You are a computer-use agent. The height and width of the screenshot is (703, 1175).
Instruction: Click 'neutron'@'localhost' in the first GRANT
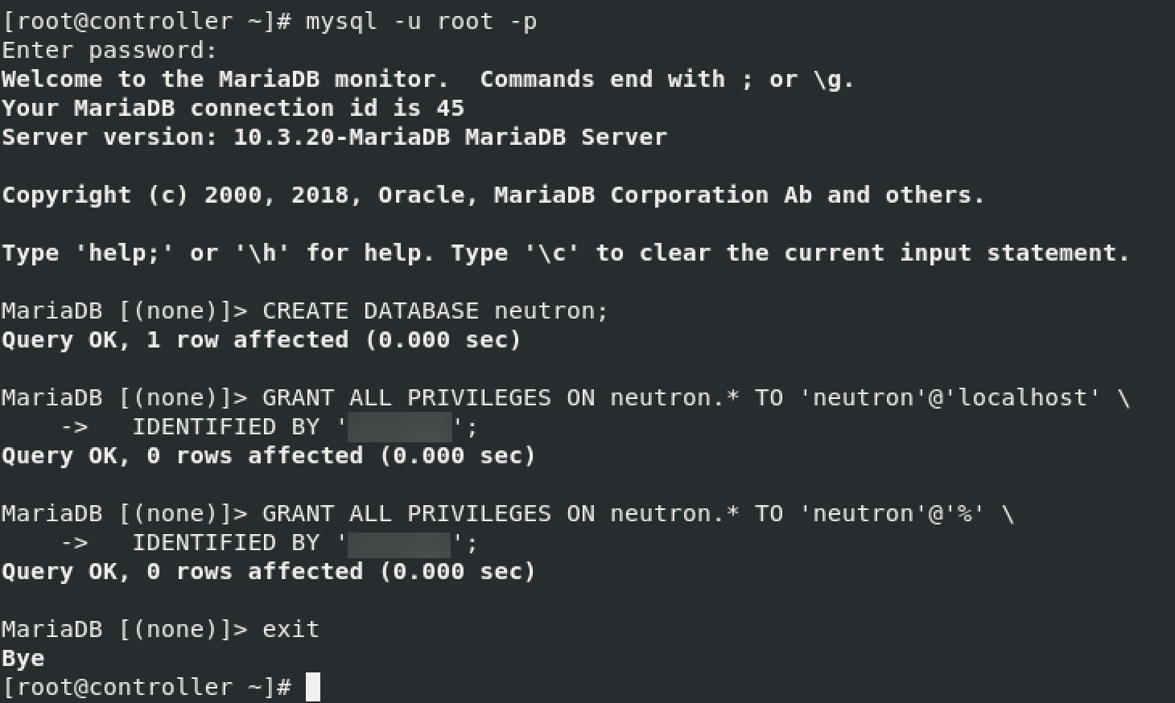point(950,398)
